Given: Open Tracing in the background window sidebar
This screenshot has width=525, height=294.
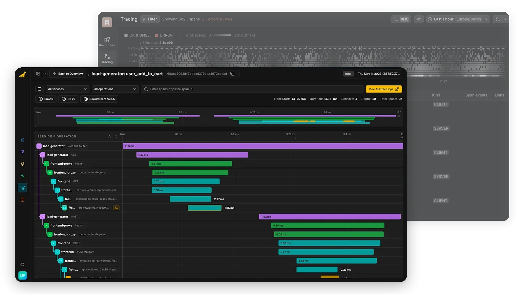Looking at the screenshot, I should 107,59.
